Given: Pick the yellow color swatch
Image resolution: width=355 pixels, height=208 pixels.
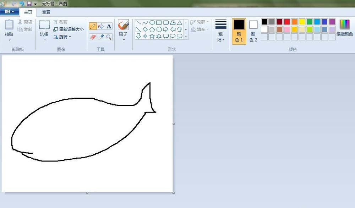Looking at the screenshot, I should tap(302, 22).
